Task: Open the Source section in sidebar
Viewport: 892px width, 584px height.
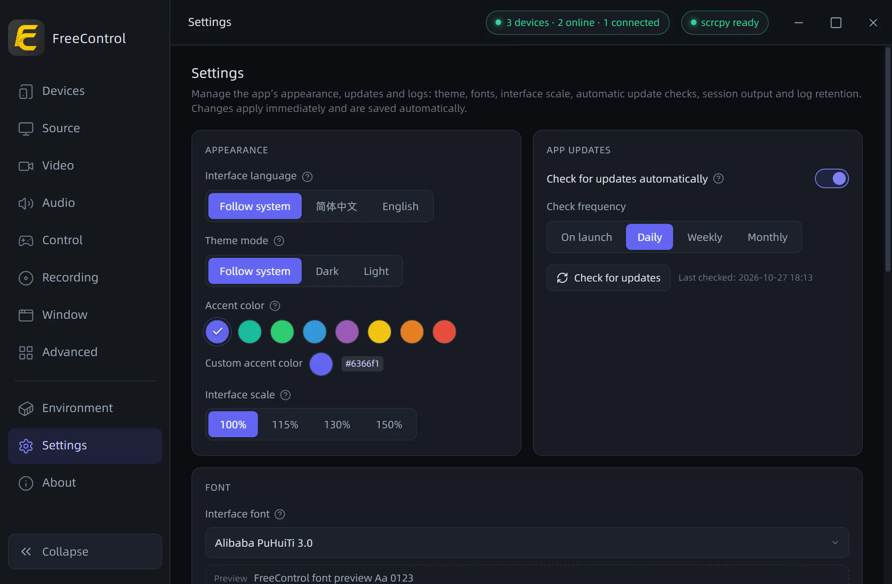Action: pyautogui.click(x=85, y=128)
